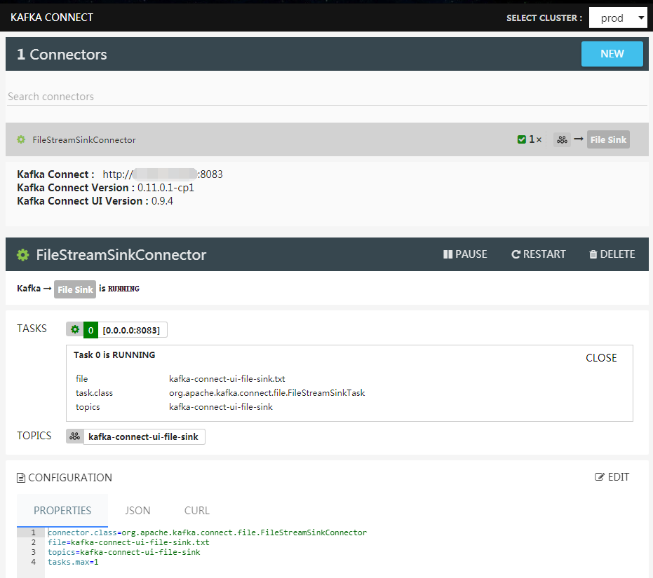Delete the FileStreamSinkConnector
The width and height of the screenshot is (653, 578).
[612, 254]
